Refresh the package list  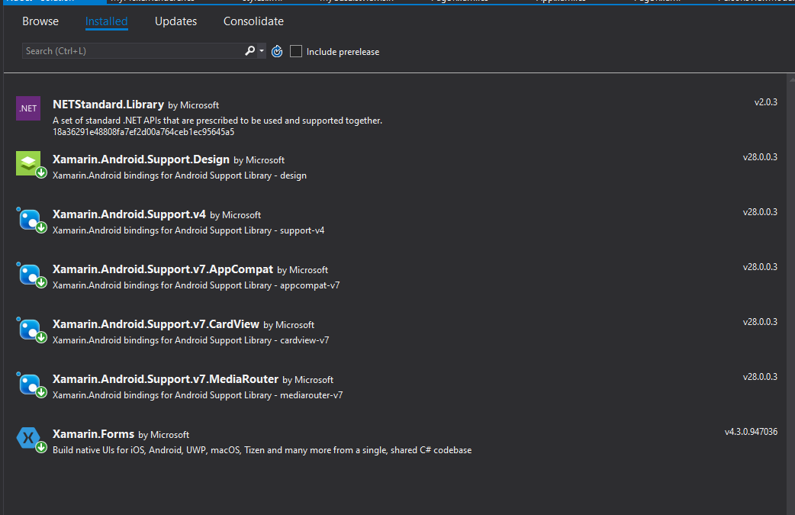pos(277,51)
